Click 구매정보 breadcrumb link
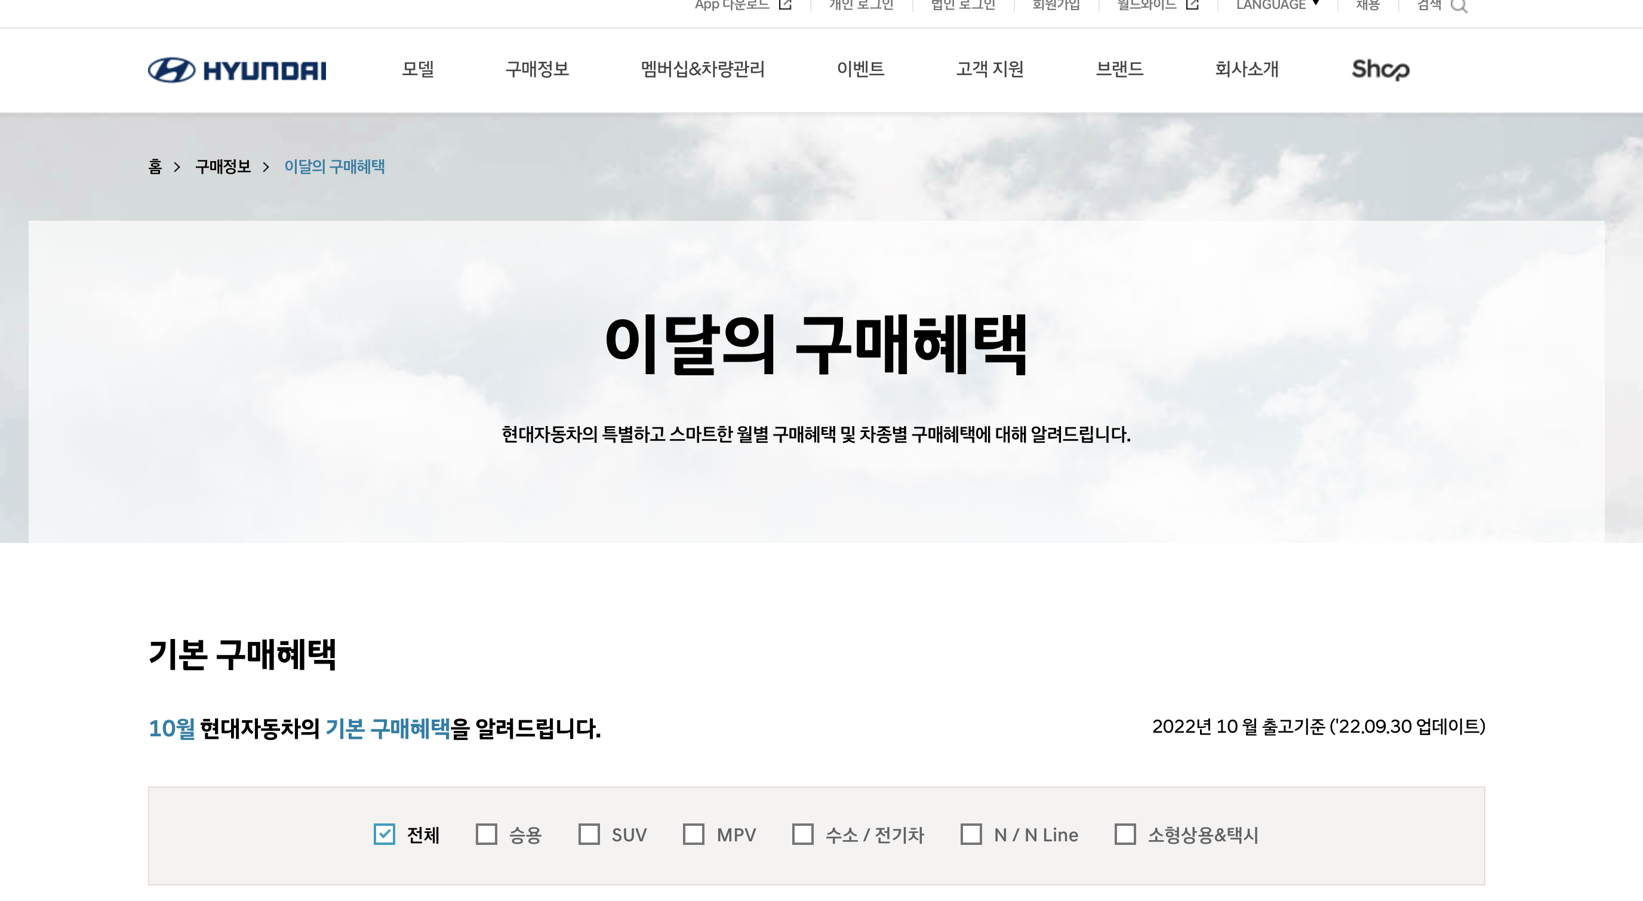Image resolution: width=1643 pixels, height=901 pixels. [x=223, y=167]
